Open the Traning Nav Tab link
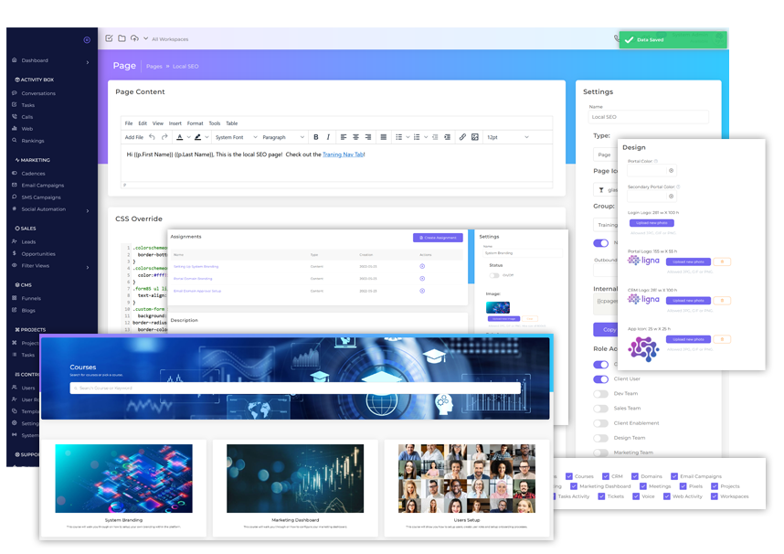This screenshot has height=554, width=784. [x=343, y=154]
